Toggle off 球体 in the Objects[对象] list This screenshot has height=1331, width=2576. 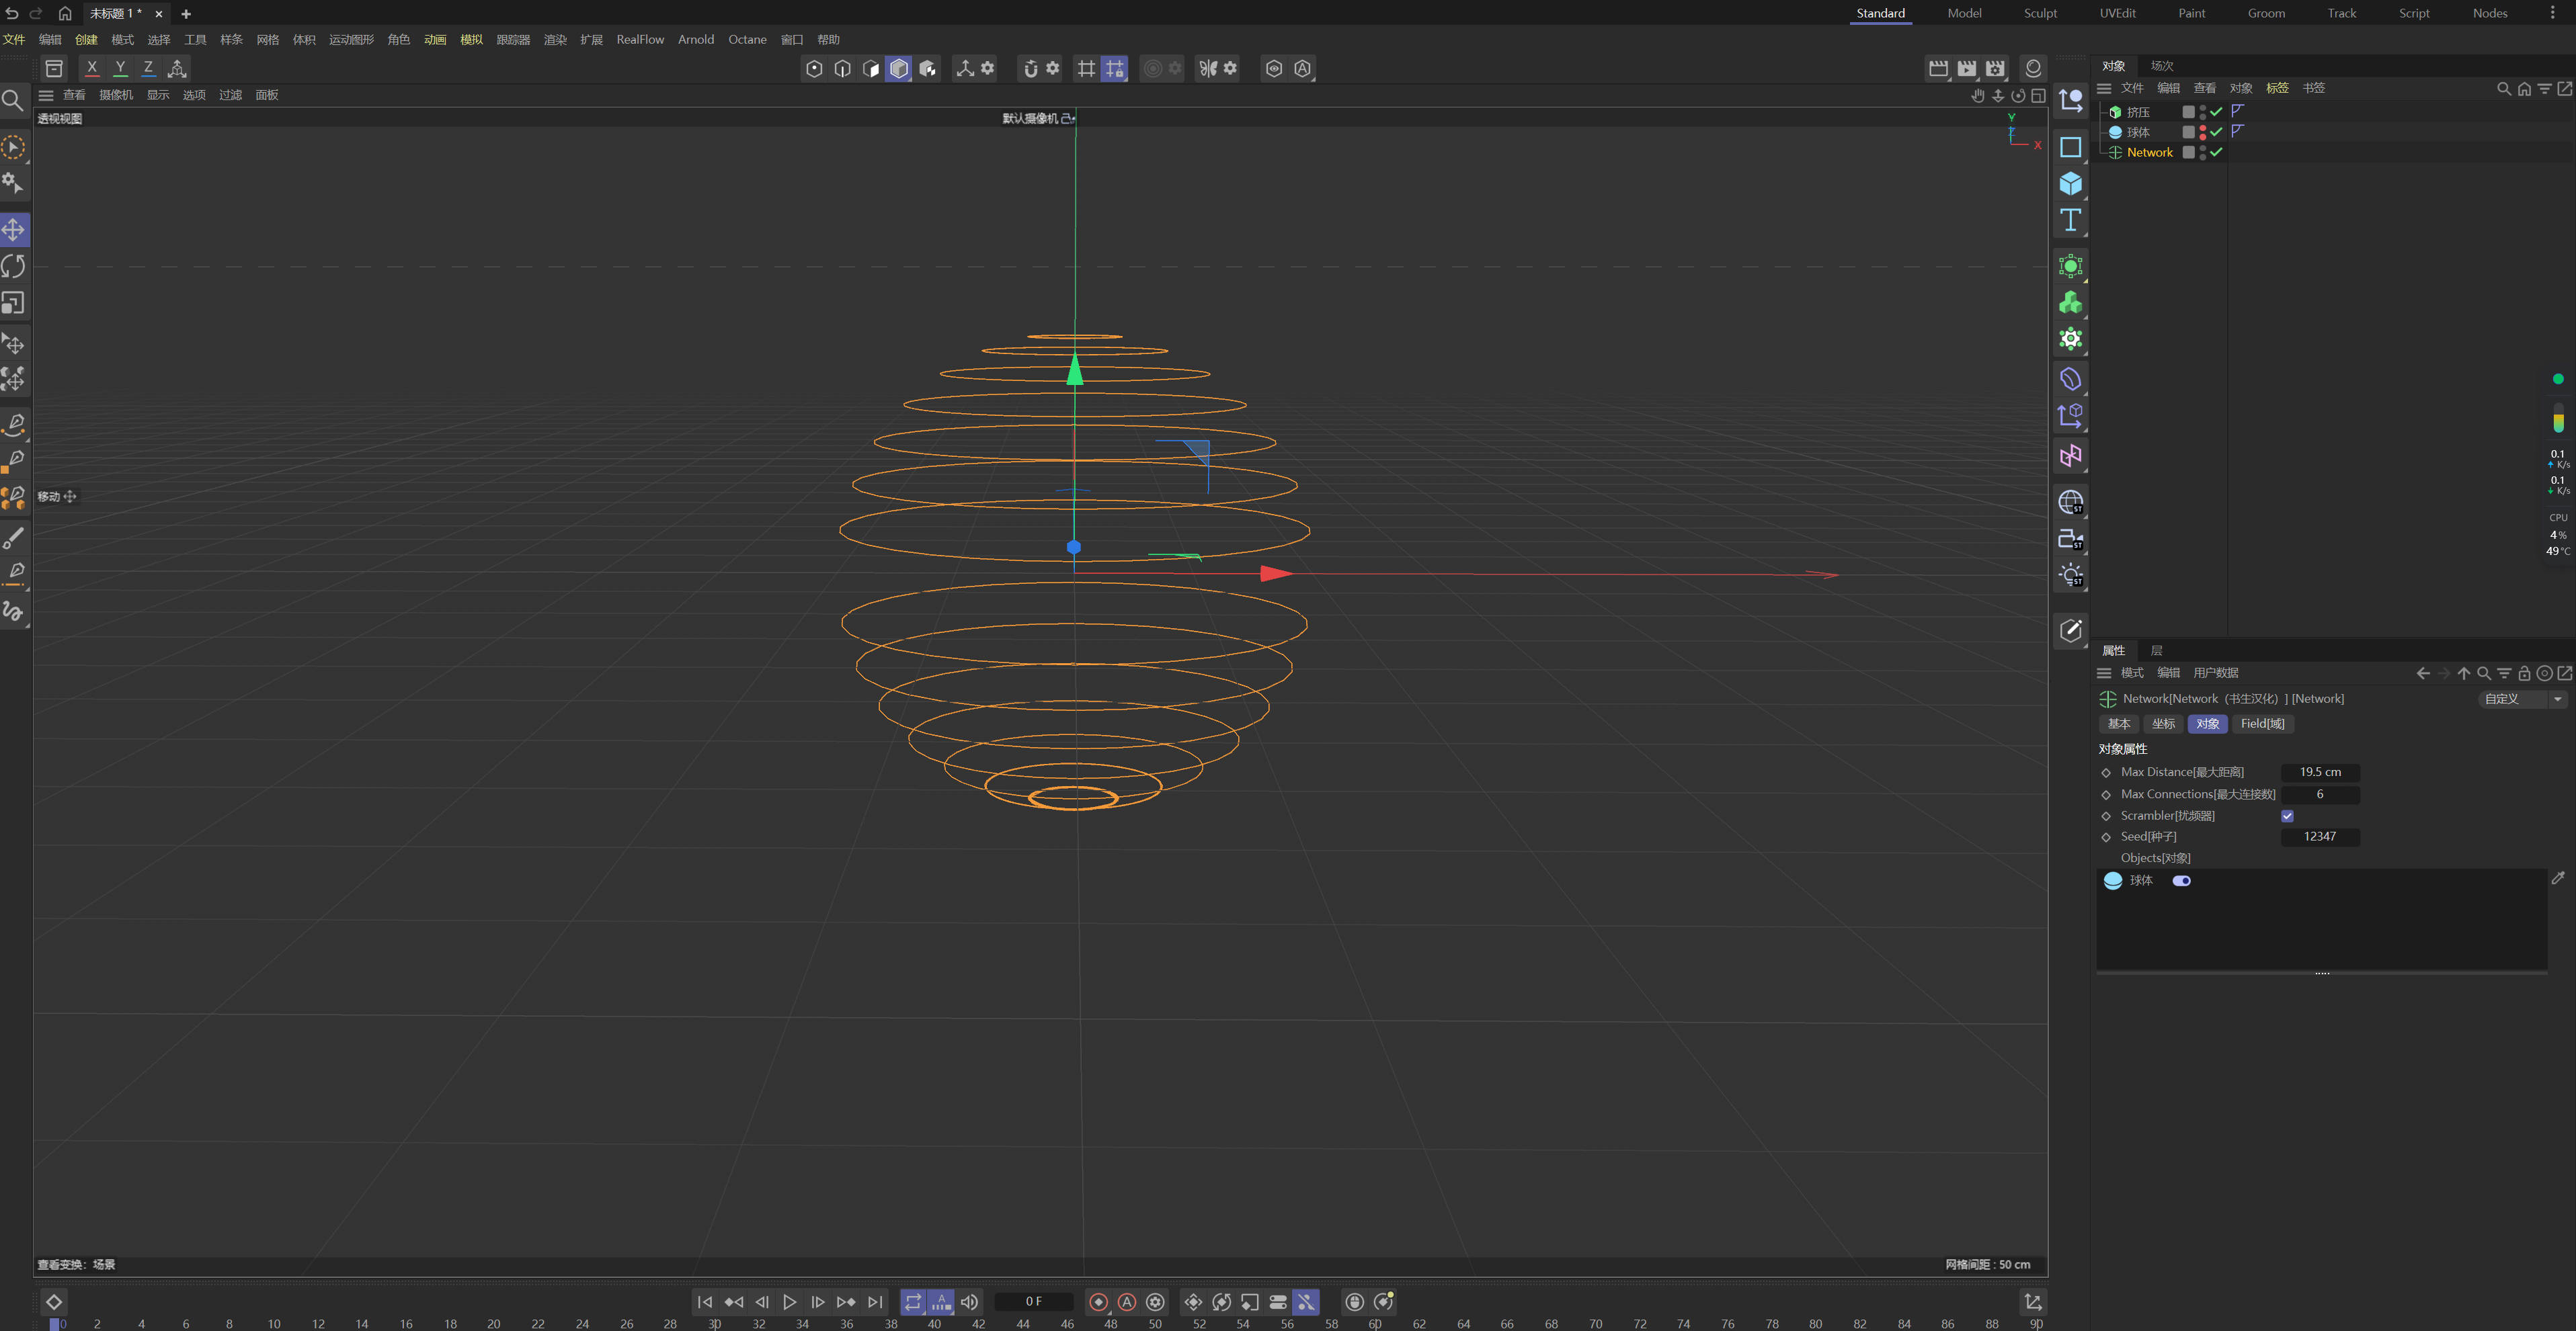pyautogui.click(x=2182, y=880)
